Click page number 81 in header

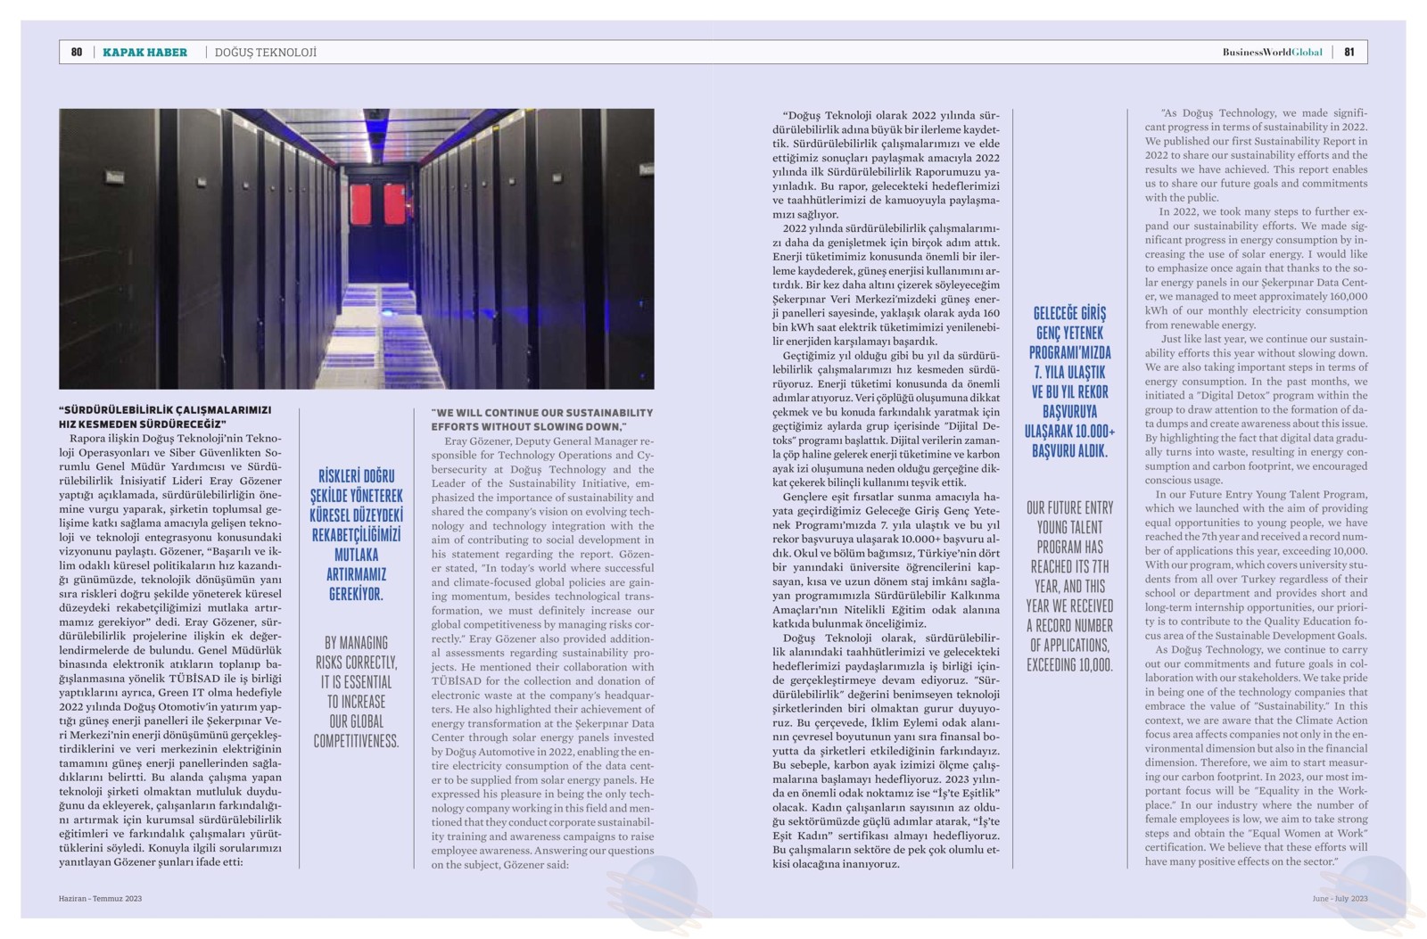point(1349,53)
